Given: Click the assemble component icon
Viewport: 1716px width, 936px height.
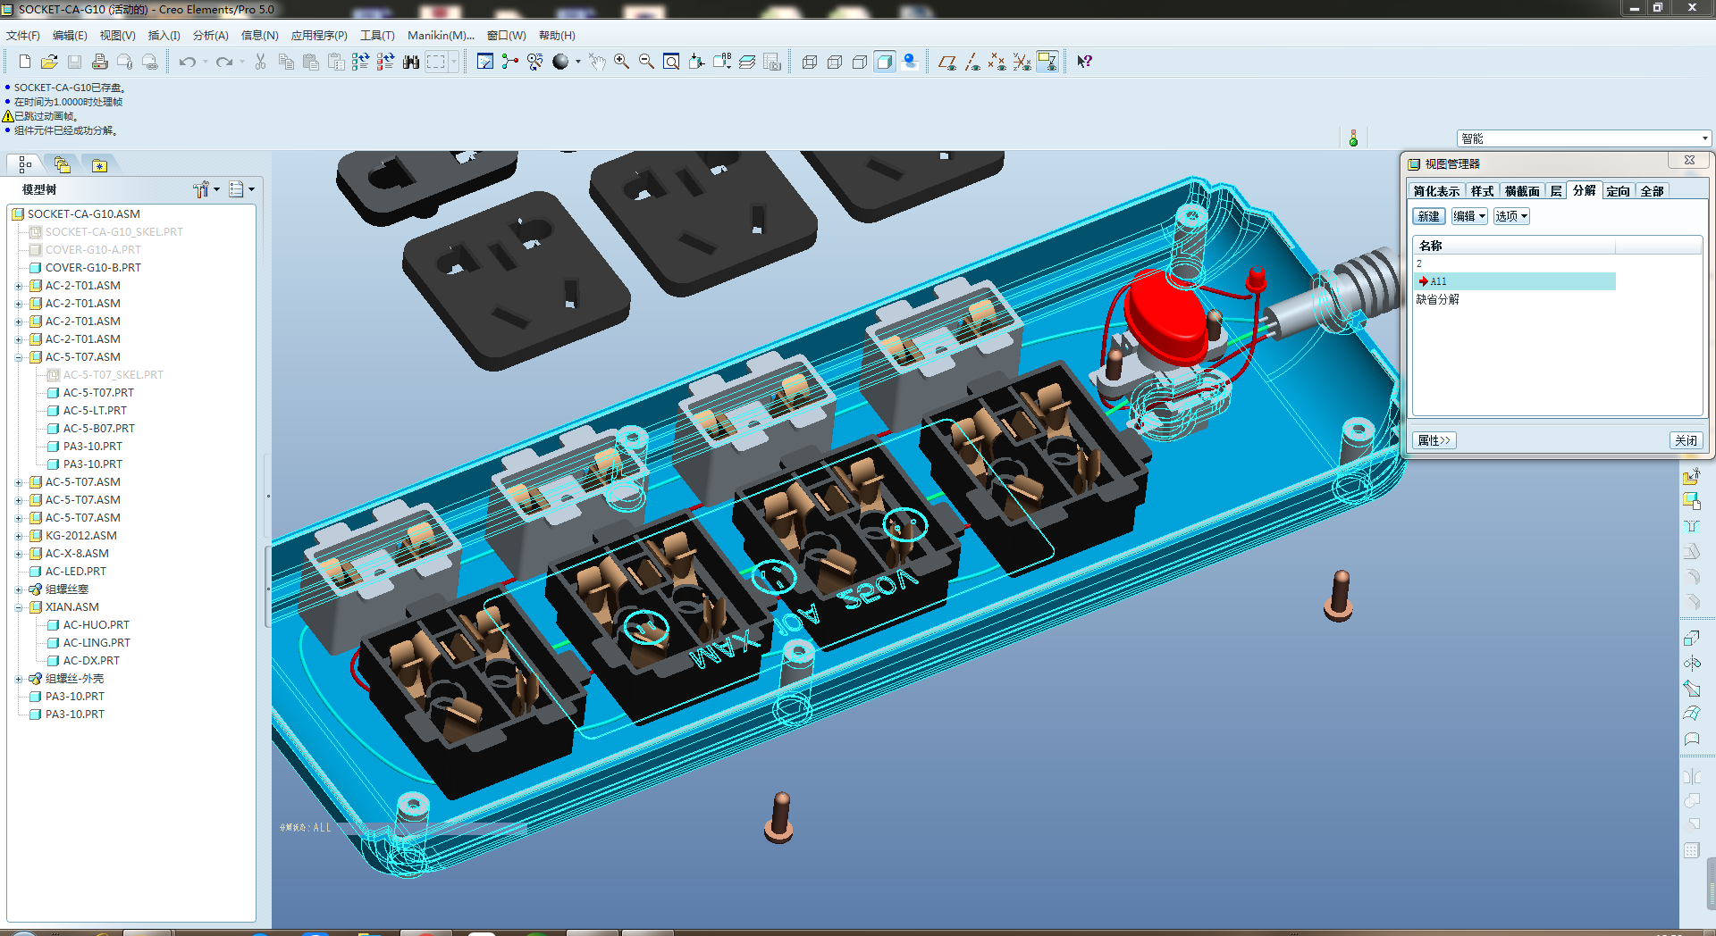Looking at the screenshot, I should [1691, 476].
